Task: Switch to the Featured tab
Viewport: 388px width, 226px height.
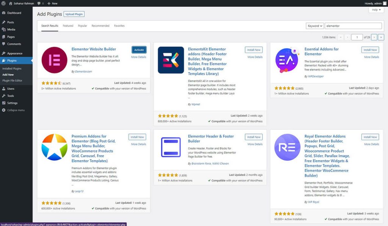Action: pos(68,26)
